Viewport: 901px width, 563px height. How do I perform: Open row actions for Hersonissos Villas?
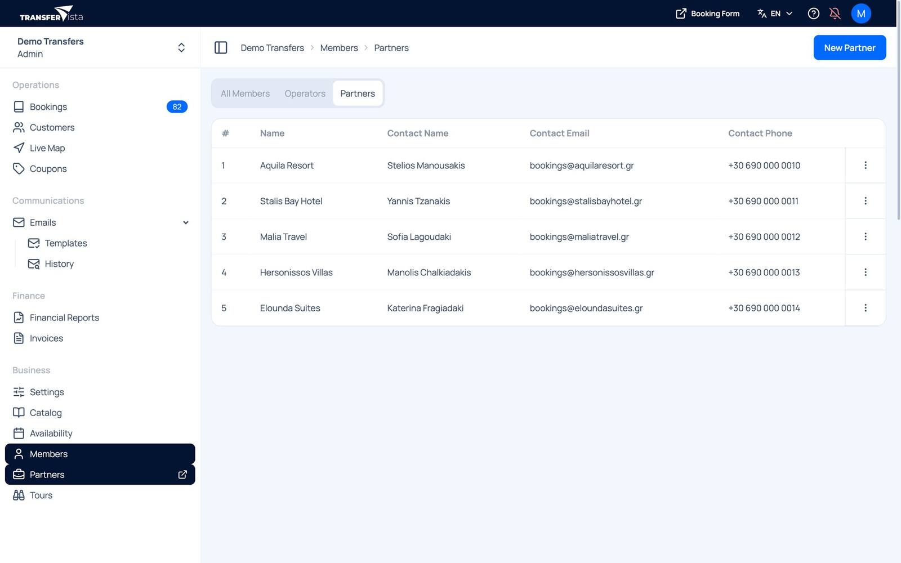click(865, 272)
